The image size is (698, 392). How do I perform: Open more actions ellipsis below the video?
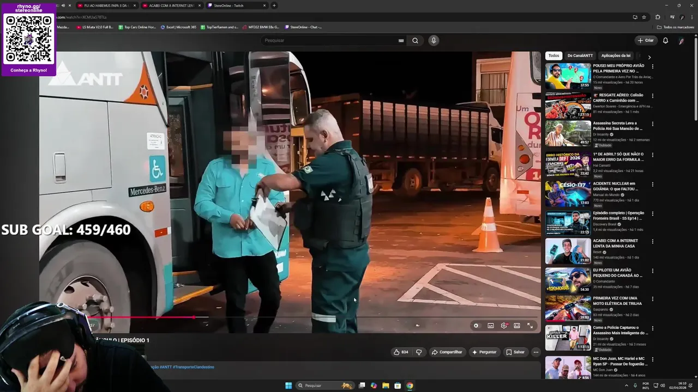click(535, 352)
